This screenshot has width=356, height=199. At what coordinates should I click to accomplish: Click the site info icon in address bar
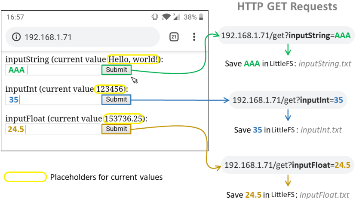point(17,37)
